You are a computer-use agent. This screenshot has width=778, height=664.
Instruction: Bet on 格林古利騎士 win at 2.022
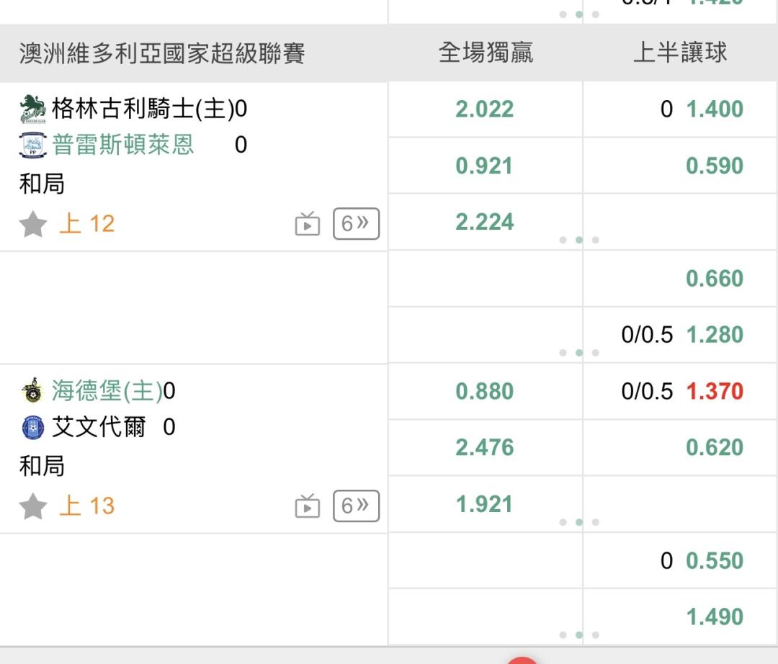(485, 109)
